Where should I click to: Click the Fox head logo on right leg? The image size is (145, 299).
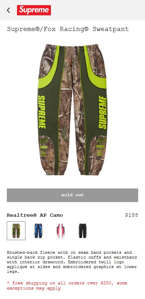click(x=101, y=141)
